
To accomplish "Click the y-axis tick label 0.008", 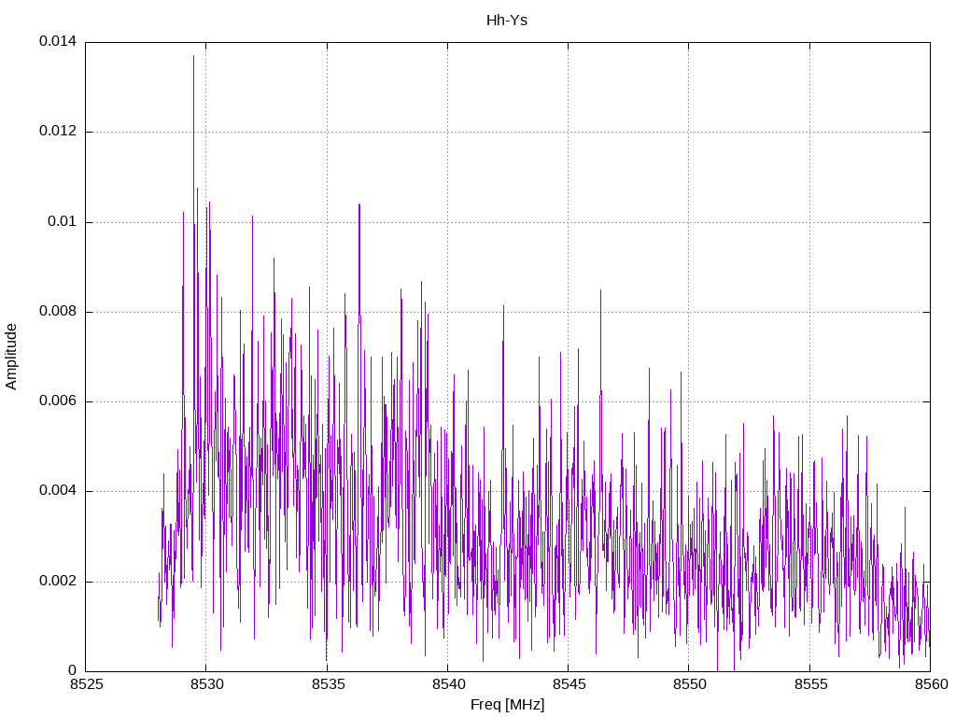I will 58,311.
